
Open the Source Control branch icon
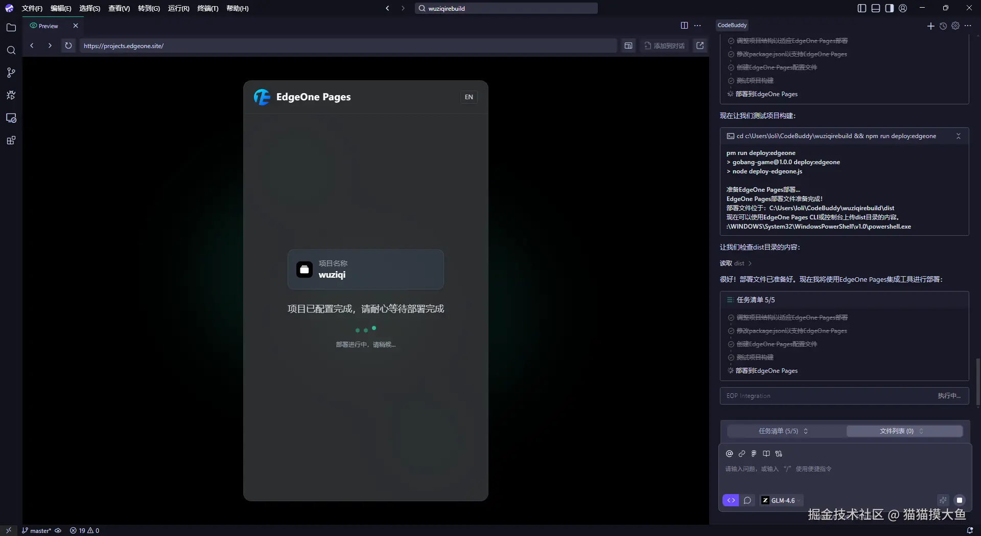tap(11, 73)
